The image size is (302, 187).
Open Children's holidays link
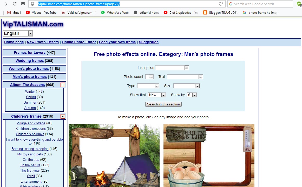[30, 134]
